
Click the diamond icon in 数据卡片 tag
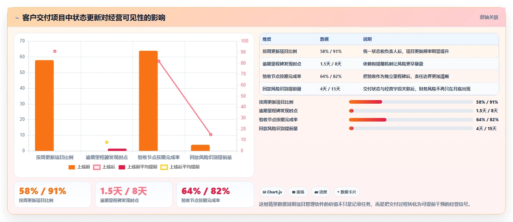(338, 192)
